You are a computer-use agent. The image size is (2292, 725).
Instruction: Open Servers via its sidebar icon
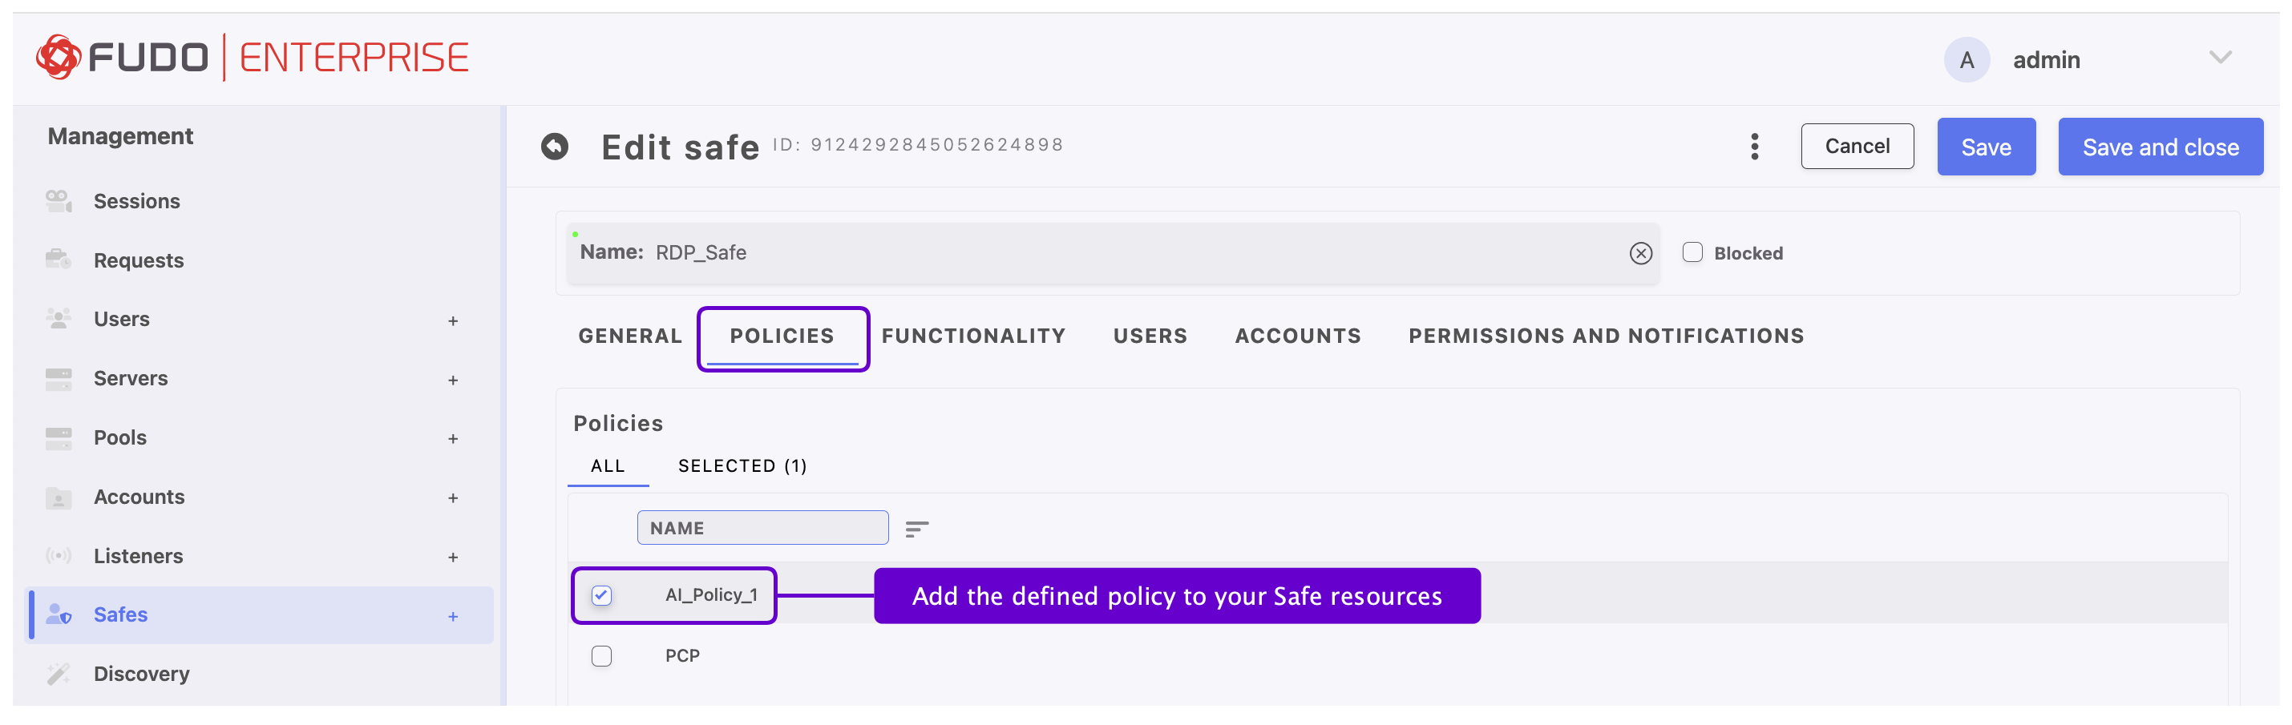58,378
